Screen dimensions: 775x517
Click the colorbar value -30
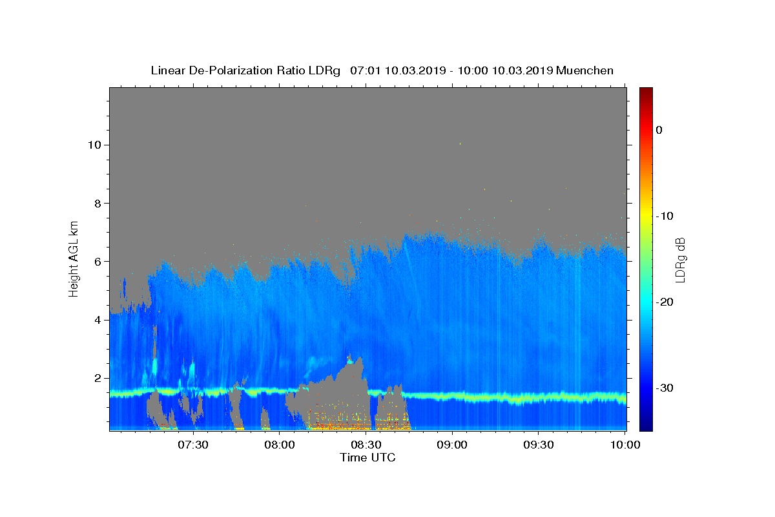tap(665, 388)
